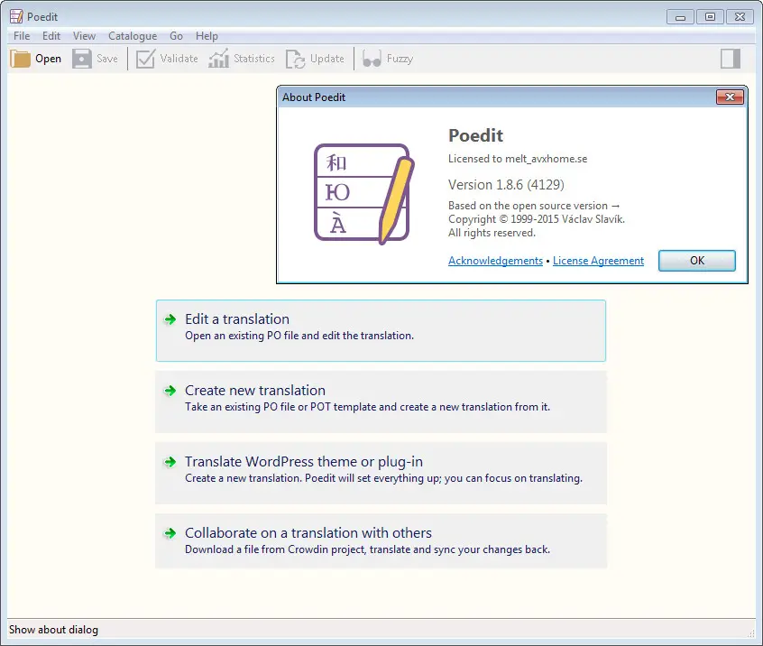Open the File menu
The image size is (763, 646).
click(22, 36)
